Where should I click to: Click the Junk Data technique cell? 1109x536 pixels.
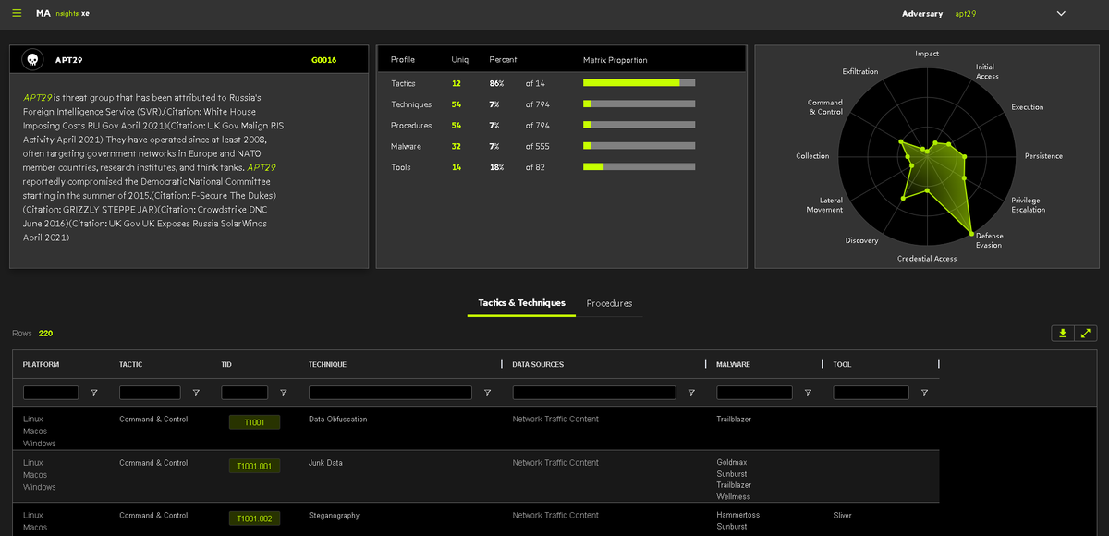pos(325,462)
